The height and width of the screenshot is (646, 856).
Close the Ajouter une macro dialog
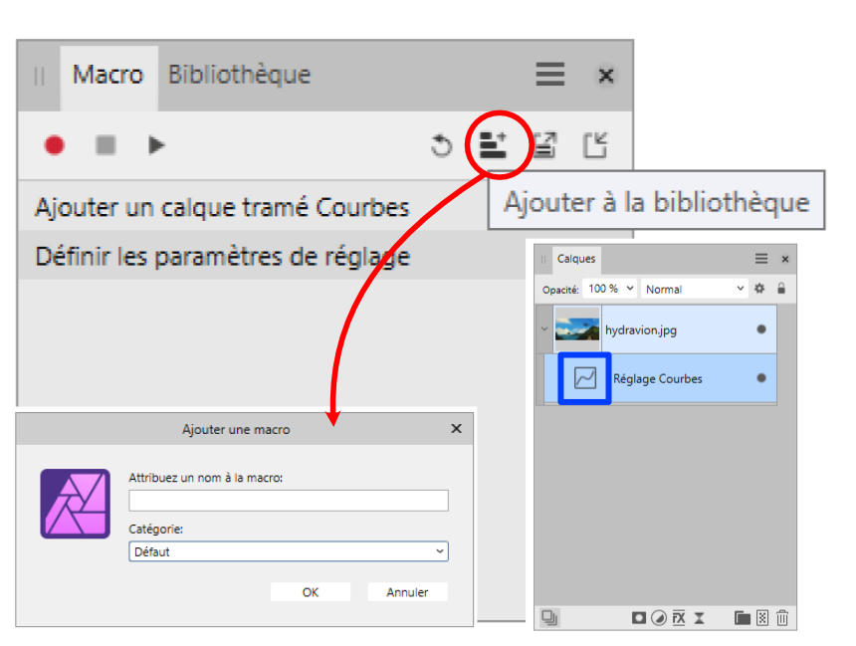[x=457, y=429]
